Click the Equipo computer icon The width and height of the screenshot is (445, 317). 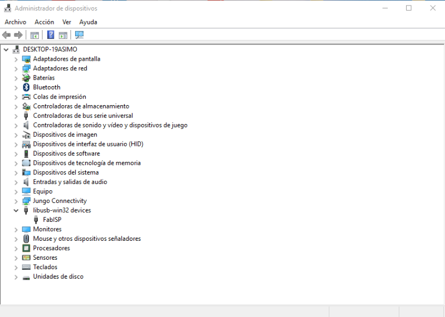26,191
